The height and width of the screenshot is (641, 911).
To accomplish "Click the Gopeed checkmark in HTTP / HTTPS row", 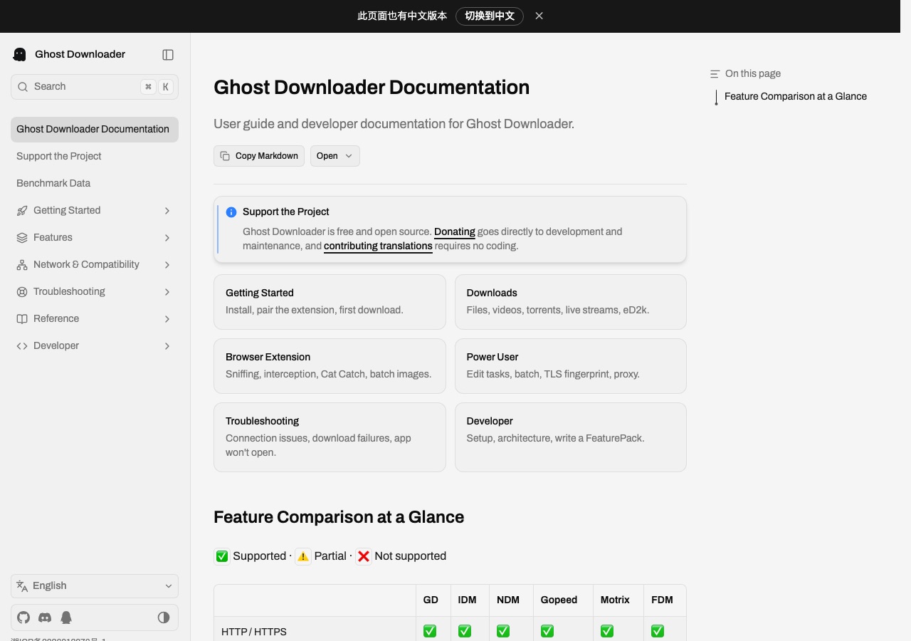I will click(x=547, y=631).
